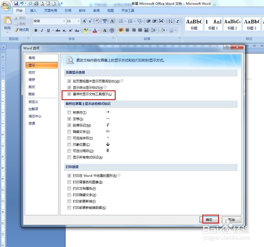The image size is (264, 247).
Task: Expand bullets list dropdown arrow
Action: pos(125,21)
